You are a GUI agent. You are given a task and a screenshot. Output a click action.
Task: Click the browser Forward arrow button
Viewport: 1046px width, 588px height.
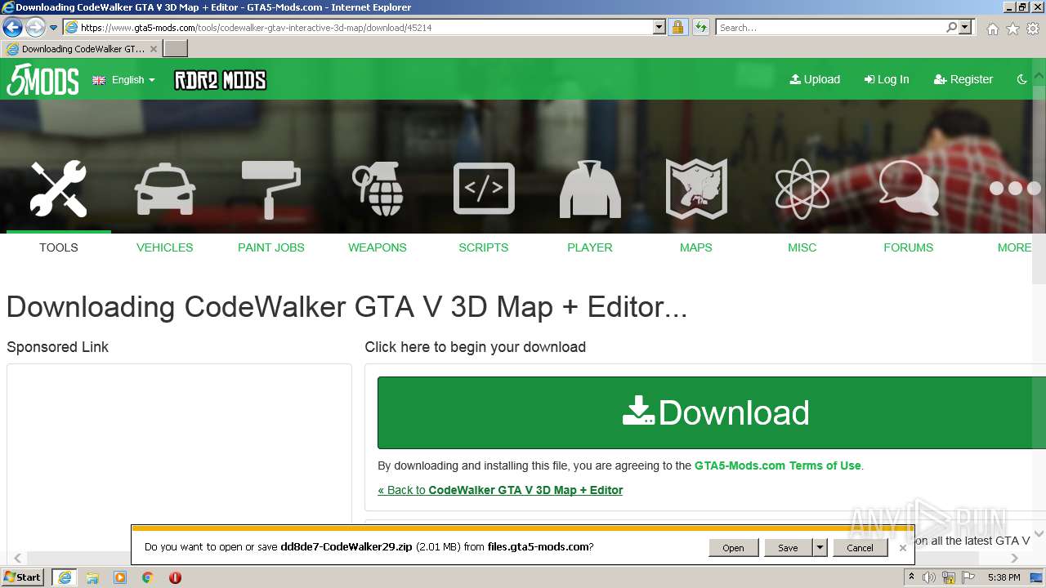coord(34,27)
